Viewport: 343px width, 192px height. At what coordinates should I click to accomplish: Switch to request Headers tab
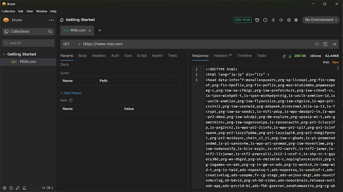[x=99, y=56]
